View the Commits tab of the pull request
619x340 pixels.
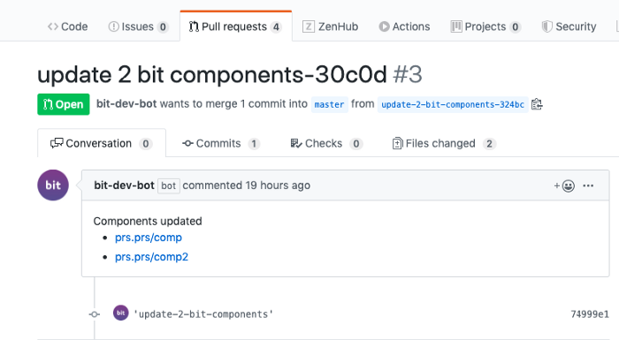click(221, 144)
